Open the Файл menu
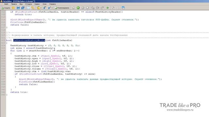209x117 pixels. (x=6, y=4)
